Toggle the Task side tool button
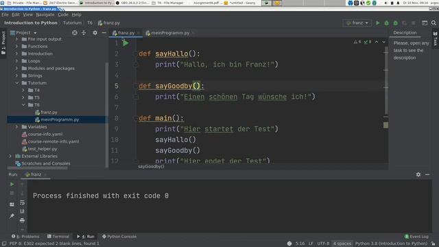Image resolution: width=439 pixels, height=247 pixels. [x=436, y=39]
